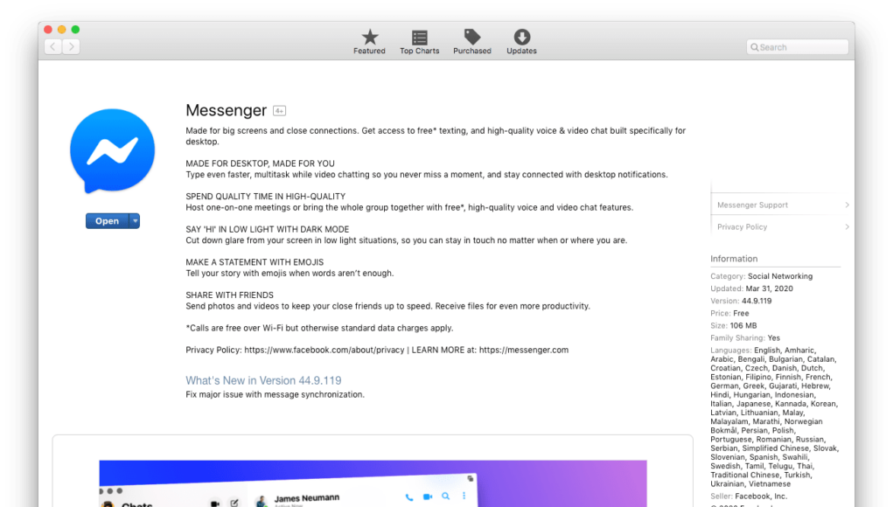Click the Family Sharing Yes entry
893x507 pixels.
coord(745,338)
